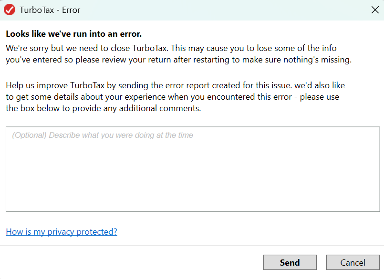This screenshot has height=279, width=384.
Task: Click the 'TurboTax - Error' title bar text
Action: [x=50, y=10]
